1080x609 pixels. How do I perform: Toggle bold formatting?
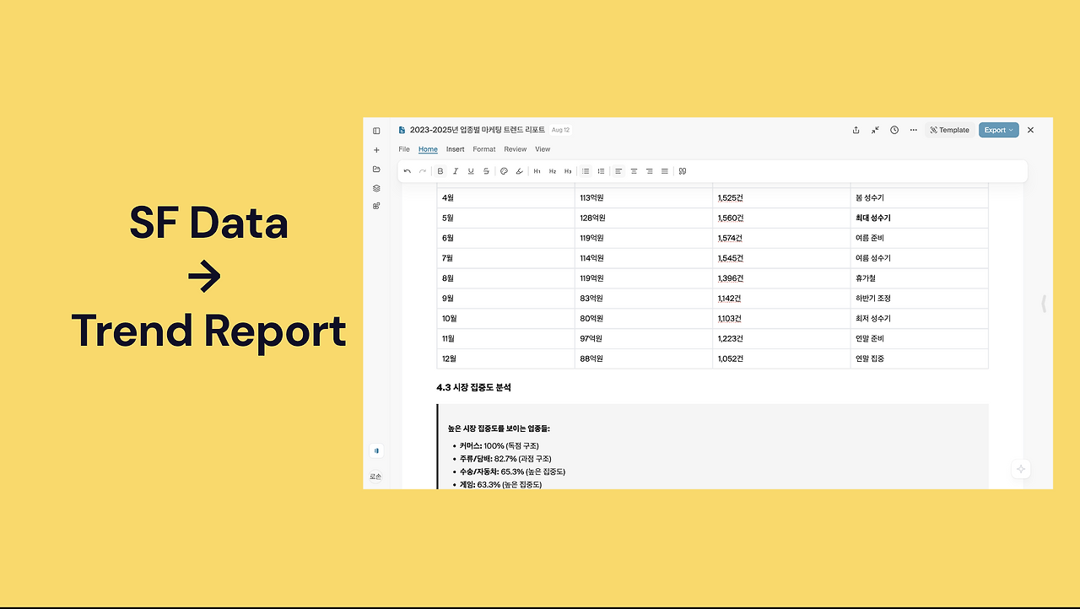click(x=440, y=171)
